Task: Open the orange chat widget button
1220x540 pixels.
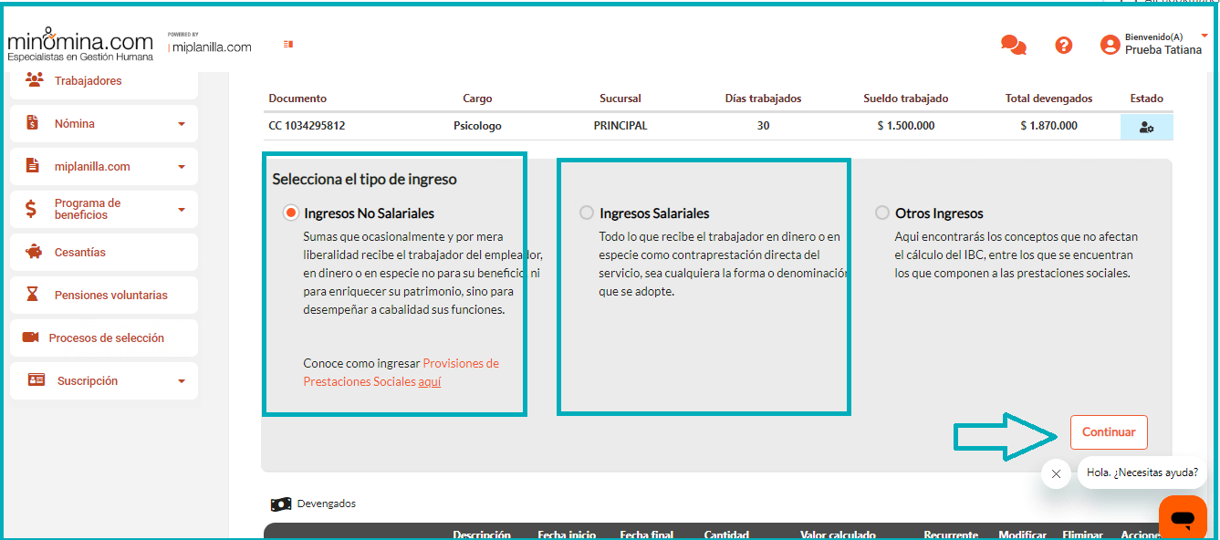Action: (1183, 518)
